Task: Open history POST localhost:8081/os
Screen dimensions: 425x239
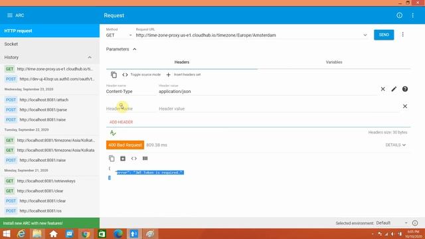Action: [x=50, y=211]
